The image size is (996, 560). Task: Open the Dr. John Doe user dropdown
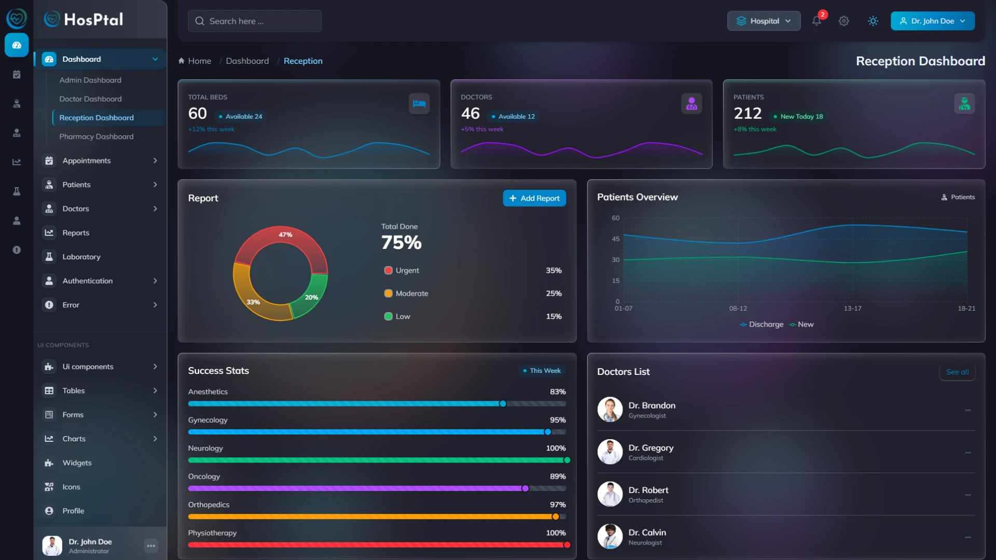coord(932,21)
